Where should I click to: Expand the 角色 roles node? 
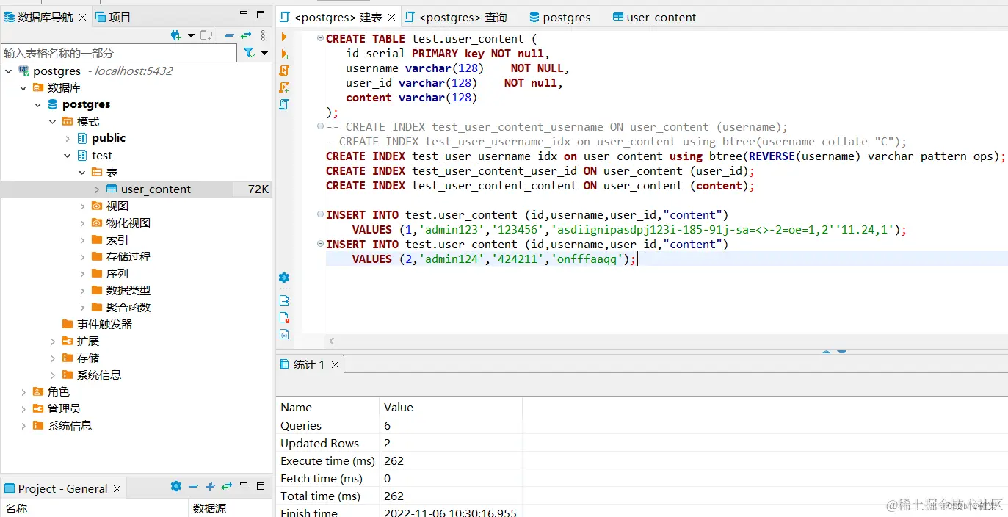23,392
